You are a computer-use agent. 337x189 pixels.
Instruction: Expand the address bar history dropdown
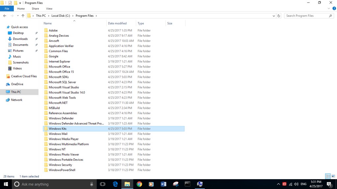click(273, 16)
